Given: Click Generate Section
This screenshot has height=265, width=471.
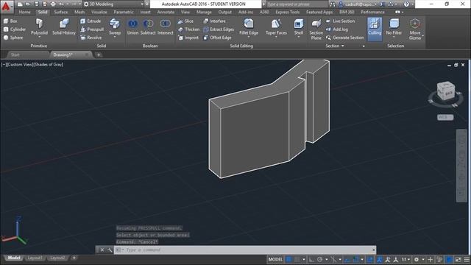Looking at the screenshot, I should pos(345,38).
